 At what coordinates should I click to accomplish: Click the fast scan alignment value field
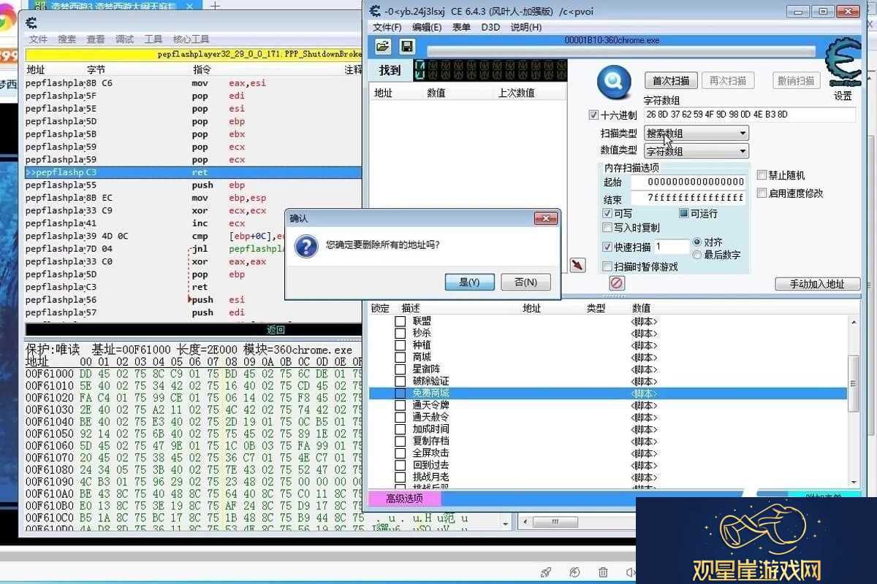[x=671, y=247]
